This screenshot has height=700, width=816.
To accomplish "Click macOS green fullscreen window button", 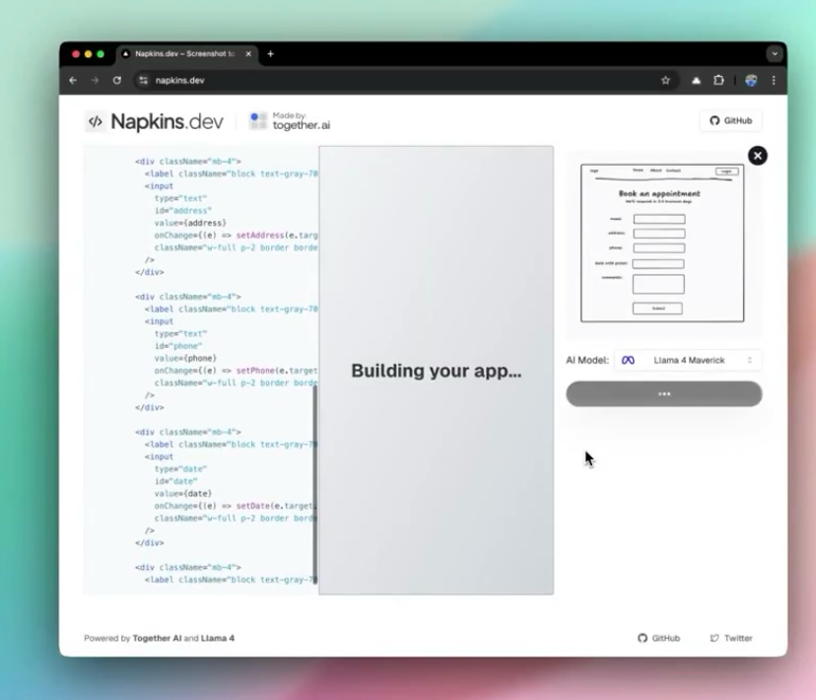I will [101, 54].
